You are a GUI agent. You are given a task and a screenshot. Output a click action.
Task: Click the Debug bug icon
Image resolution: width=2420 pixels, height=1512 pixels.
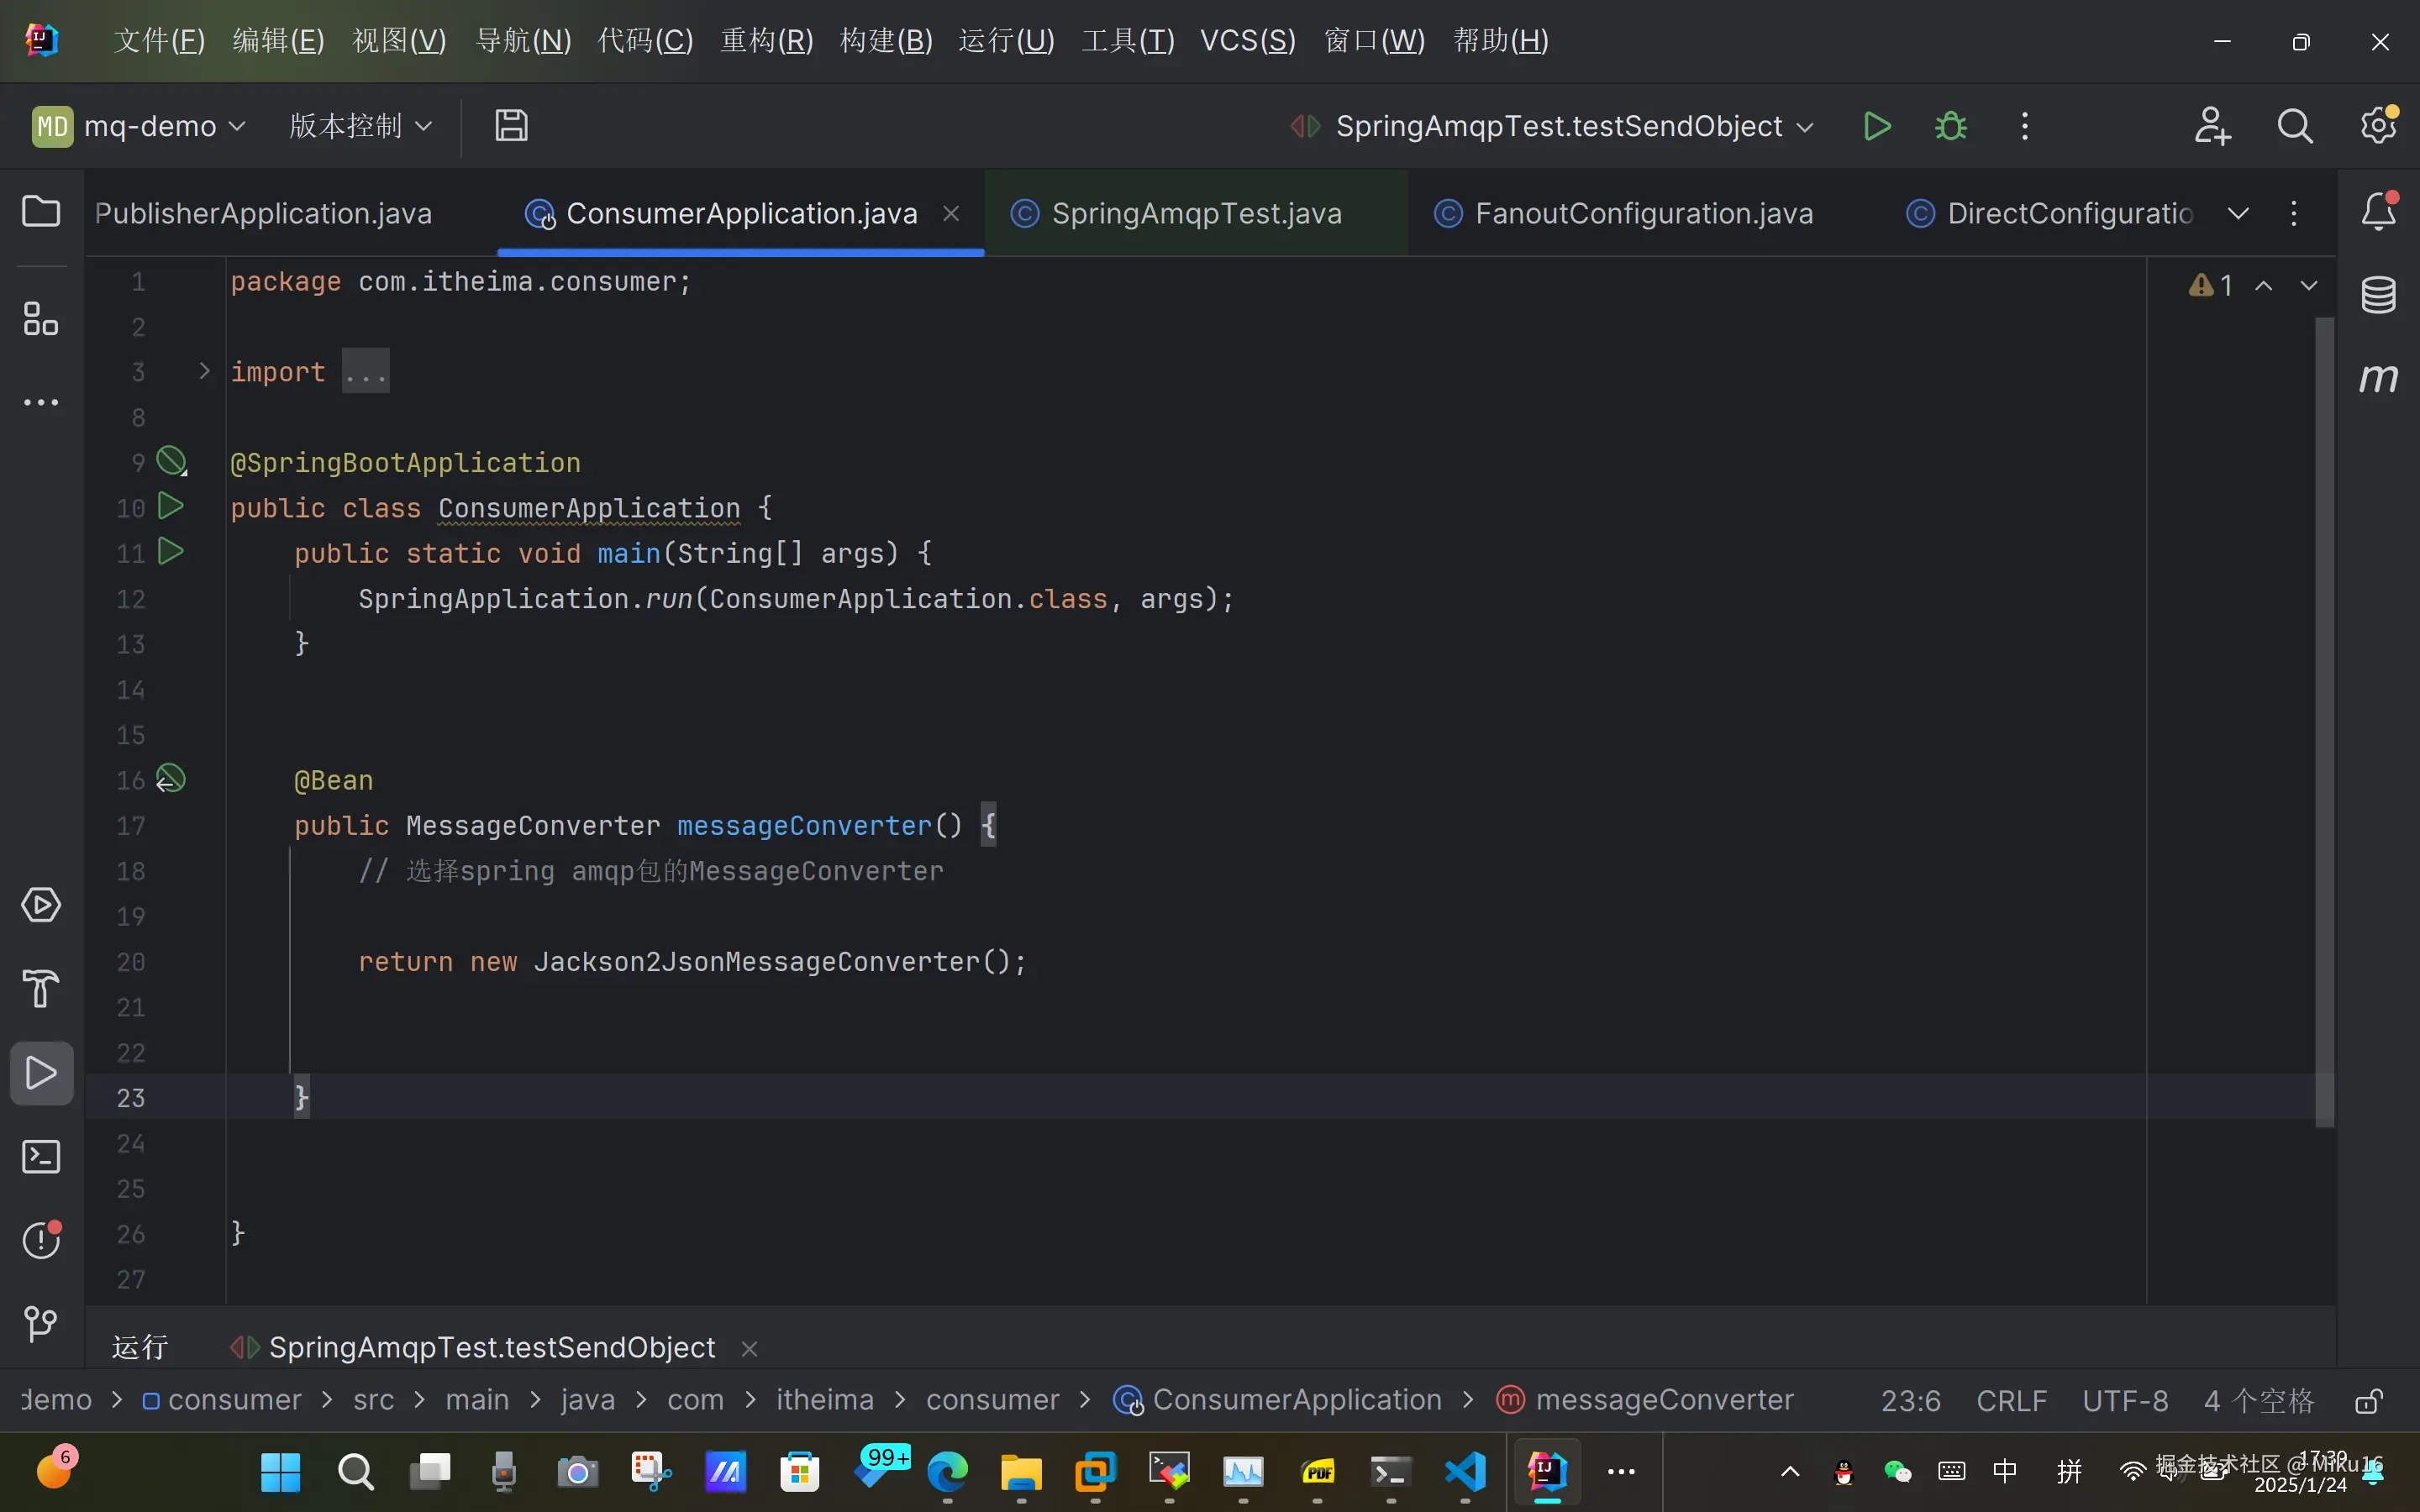[1950, 127]
